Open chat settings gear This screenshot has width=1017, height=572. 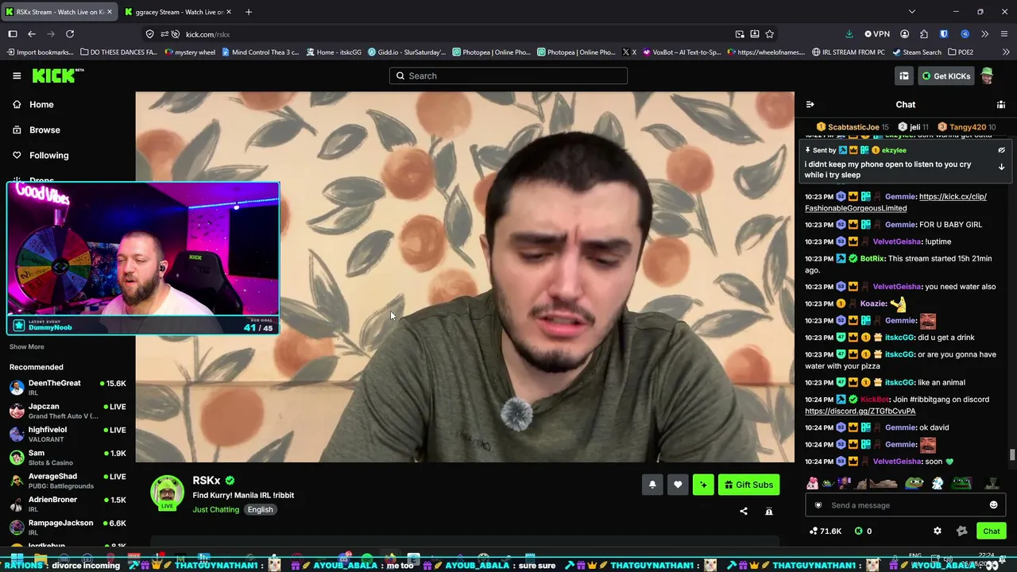click(938, 531)
